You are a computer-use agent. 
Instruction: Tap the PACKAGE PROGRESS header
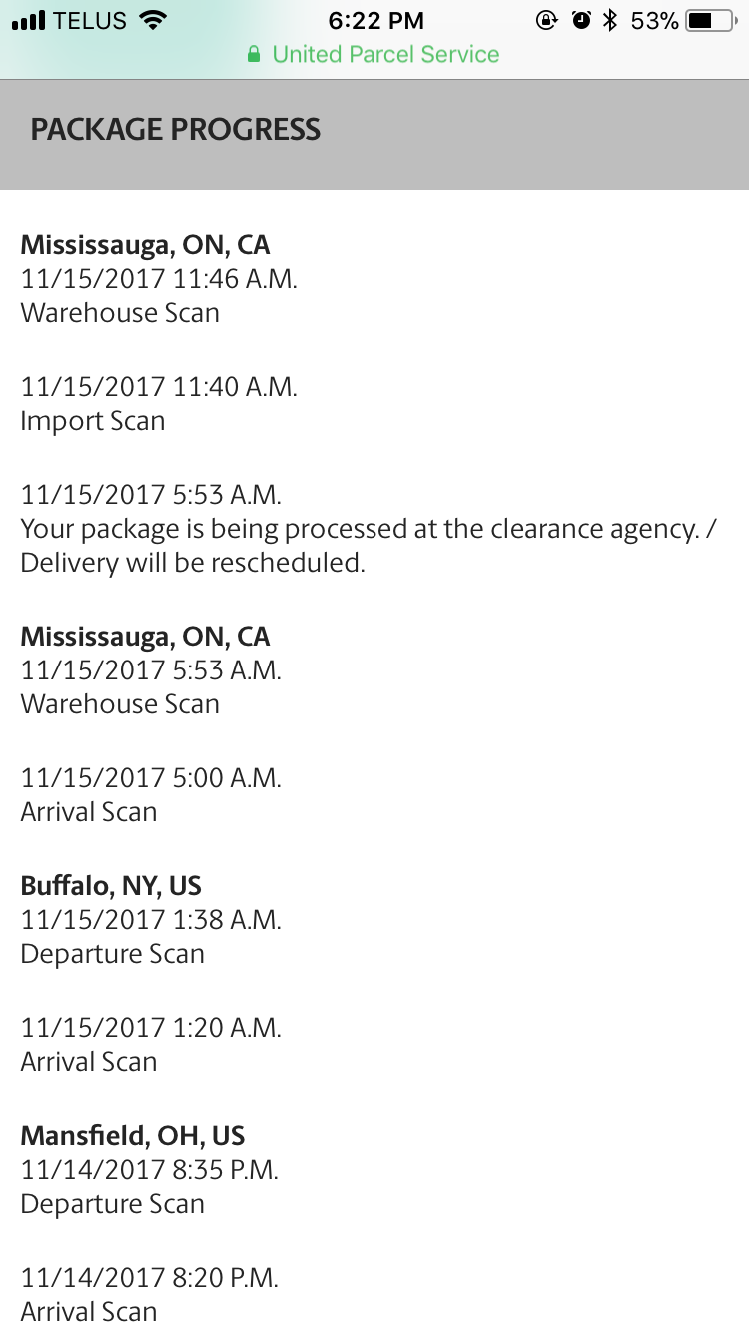pos(176,130)
